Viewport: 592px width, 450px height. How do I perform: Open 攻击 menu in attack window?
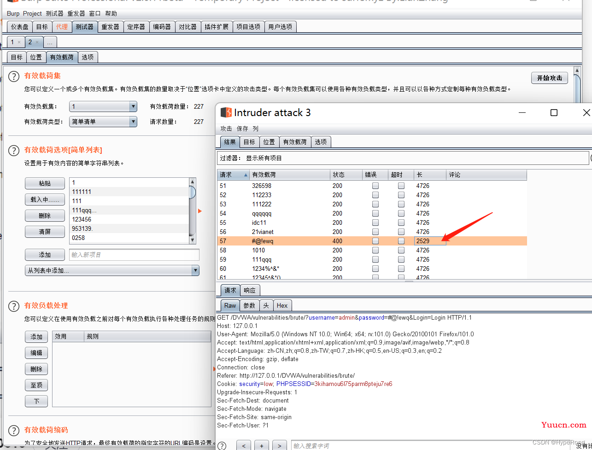point(226,129)
